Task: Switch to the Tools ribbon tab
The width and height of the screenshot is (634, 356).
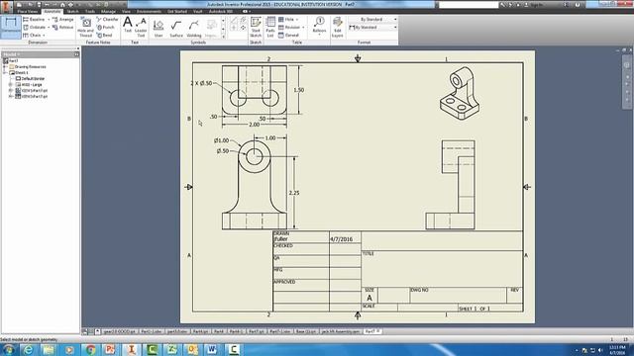Action: pyautogui.click(x=90, y=11)
